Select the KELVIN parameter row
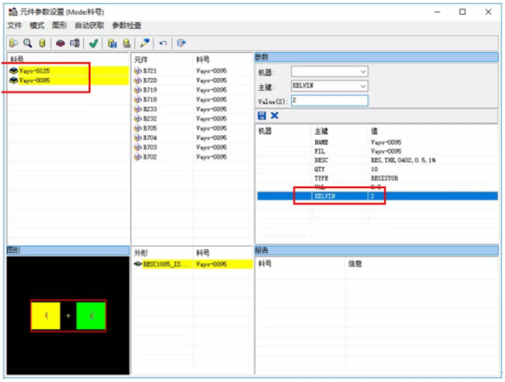Image resolution: width=505 pixels, height=382 pixels. [x=324, y=195]
